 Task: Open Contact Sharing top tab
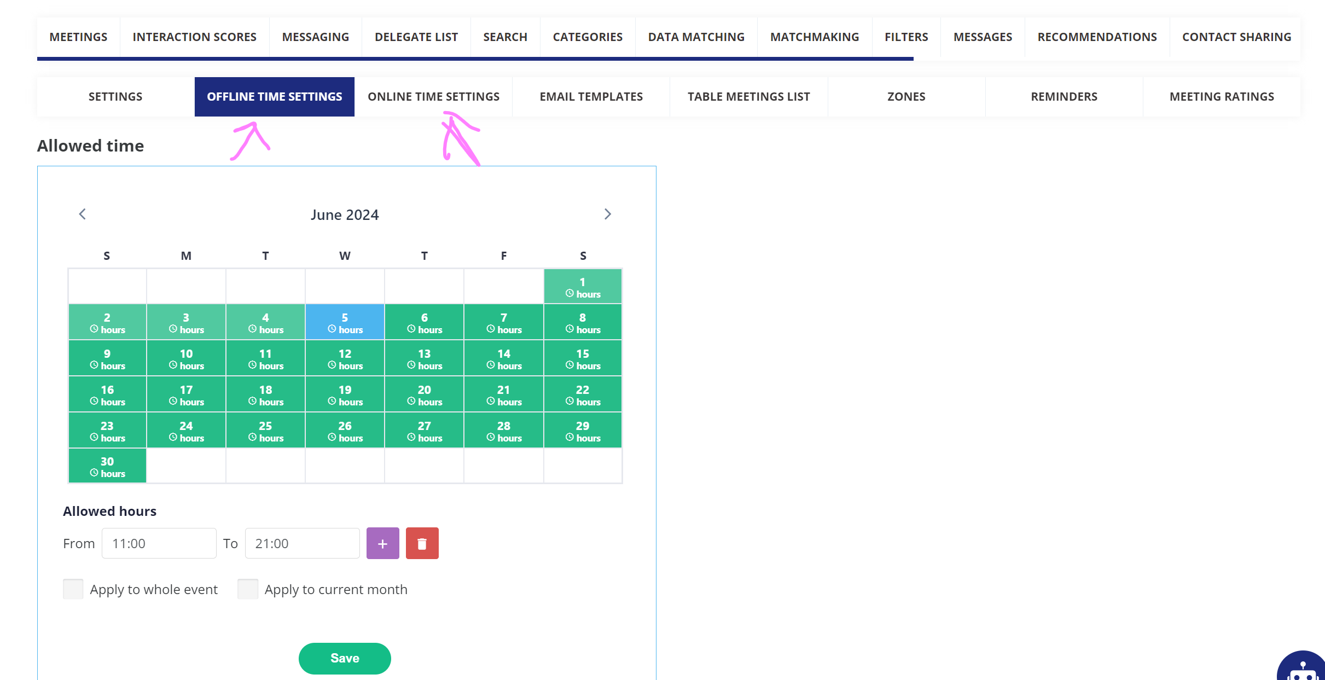coord(1236,37)
